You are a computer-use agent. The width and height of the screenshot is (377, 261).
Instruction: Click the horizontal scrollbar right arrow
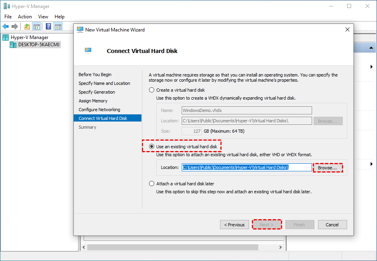coord(280,247)
